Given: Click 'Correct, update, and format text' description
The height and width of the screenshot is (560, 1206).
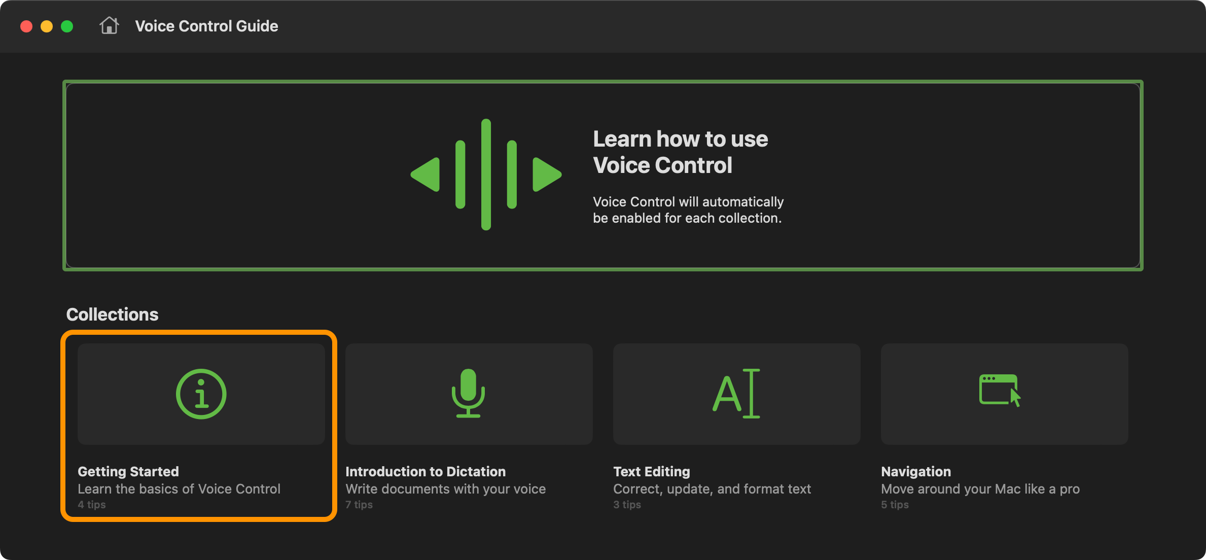Looking at the screenshot, I should (712, 489).
